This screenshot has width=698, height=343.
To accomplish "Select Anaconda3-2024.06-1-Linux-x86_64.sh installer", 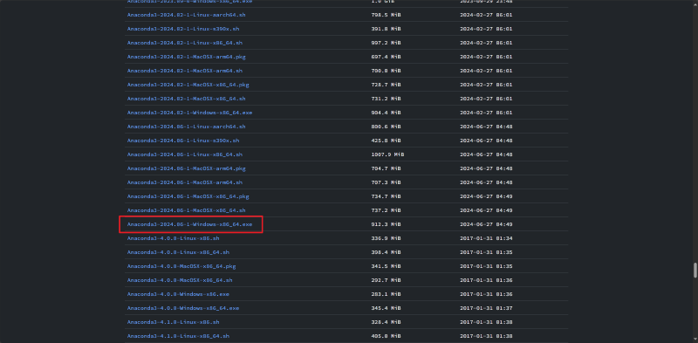I will click(x=185, y=154).
